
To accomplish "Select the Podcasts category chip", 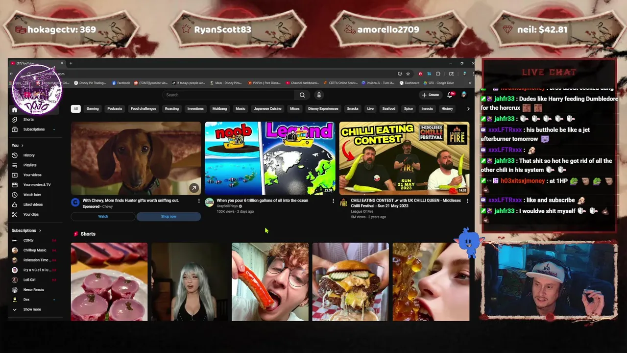I will click(x=115, y=109).
